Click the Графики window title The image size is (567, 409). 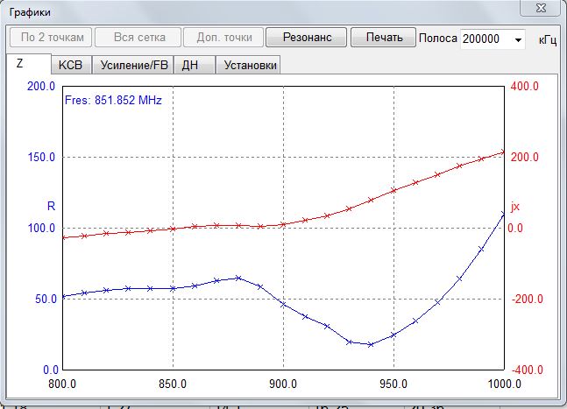(30, 12)
